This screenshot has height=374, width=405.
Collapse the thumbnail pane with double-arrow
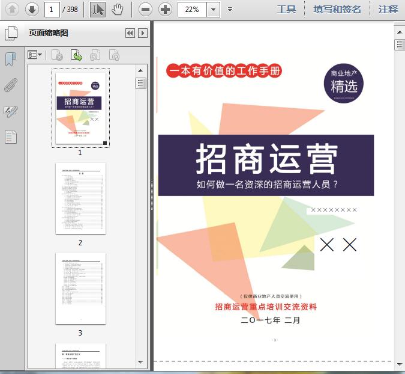click(130, 33)
